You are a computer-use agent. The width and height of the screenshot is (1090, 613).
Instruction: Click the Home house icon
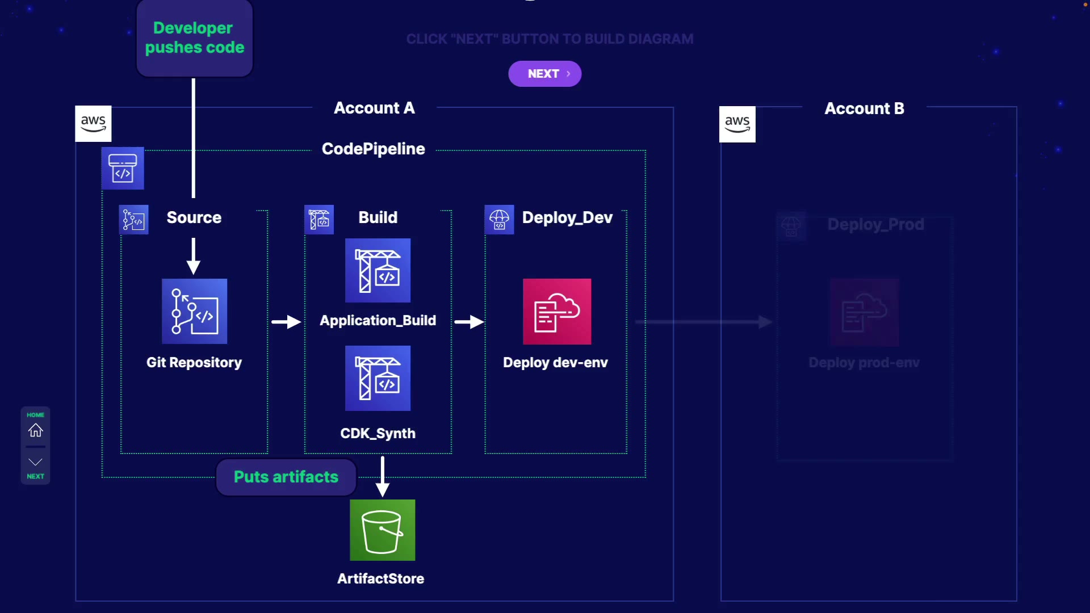(35, 430)
